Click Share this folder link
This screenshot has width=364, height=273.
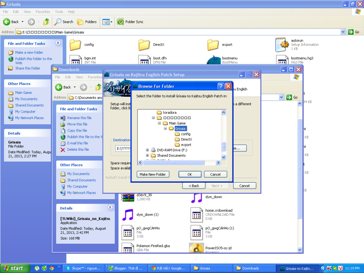pos(28,68)
